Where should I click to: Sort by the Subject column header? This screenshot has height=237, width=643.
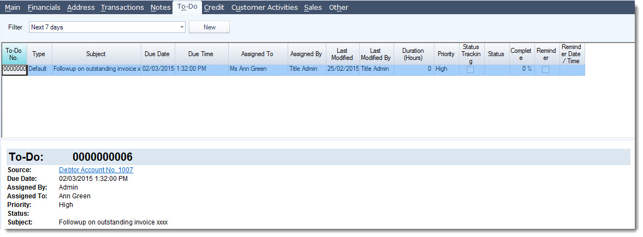tap(96, 53)
